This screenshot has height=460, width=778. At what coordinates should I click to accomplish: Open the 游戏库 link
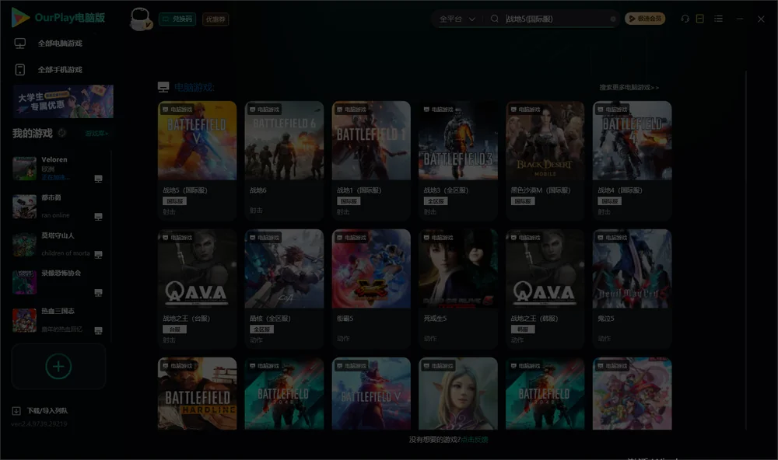point(96,134)
